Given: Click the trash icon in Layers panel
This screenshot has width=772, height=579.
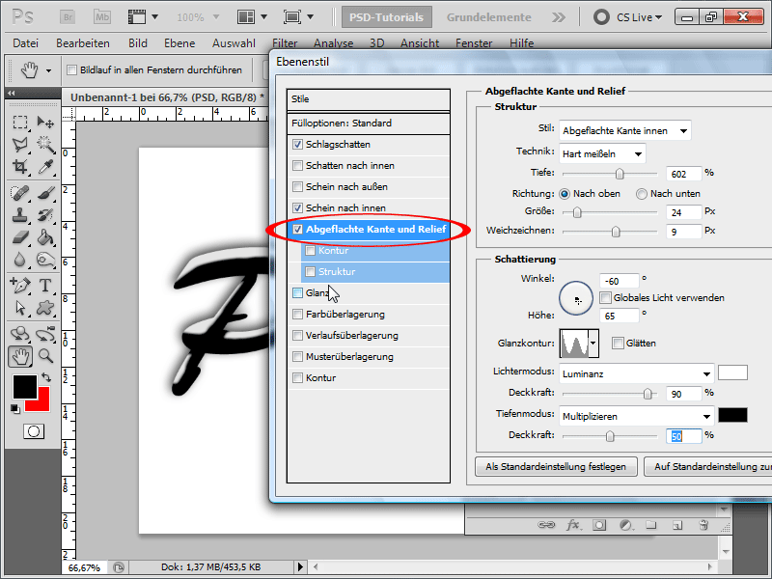Looking at the screenshot, I should (x=704, y=525).
